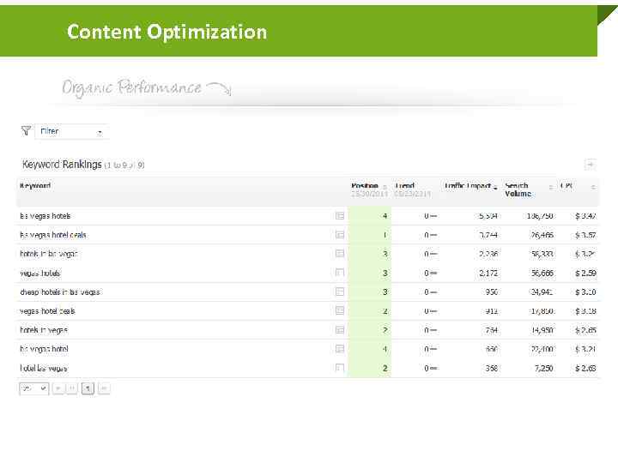Click trend value for 'cheap hotels in las vegas'

pyautogui.click(x=431, y=292)
